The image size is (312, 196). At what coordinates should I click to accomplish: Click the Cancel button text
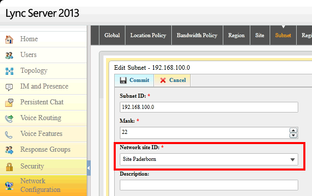177,80
